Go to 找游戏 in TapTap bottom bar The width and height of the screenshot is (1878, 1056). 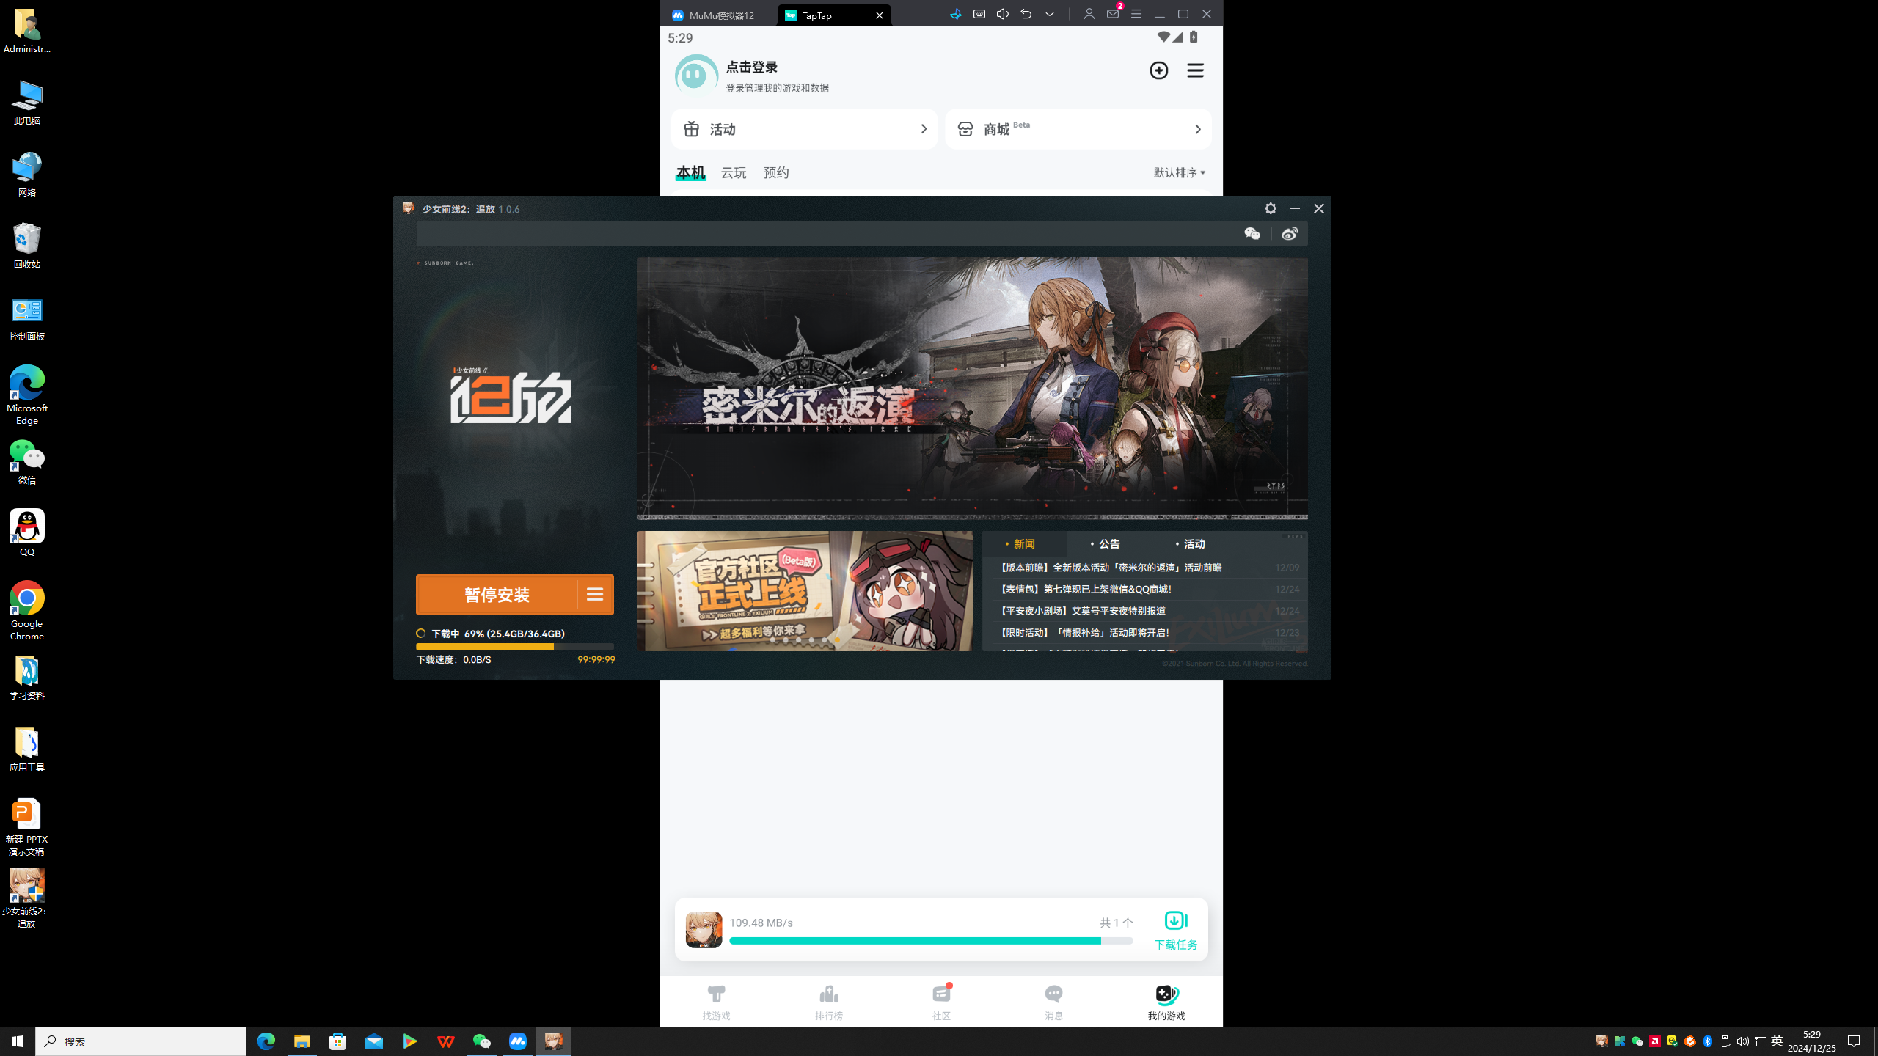[716, 1002]
